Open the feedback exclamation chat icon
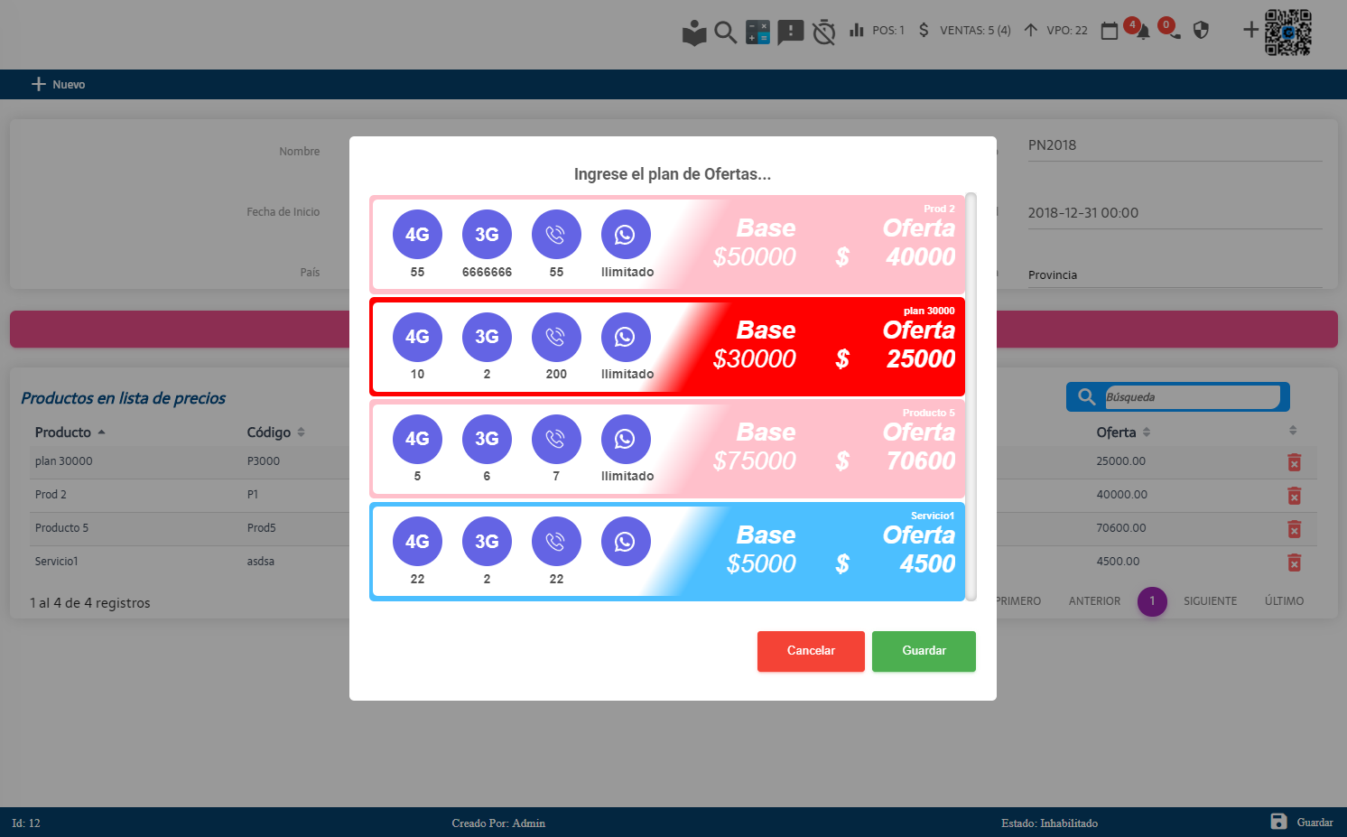Image resolution: width=1347 pixels, height=837 pixels. click(x=790, y=33)
